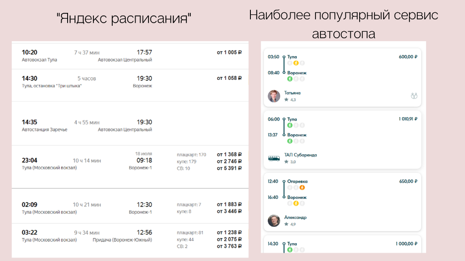Screen dimensions: 465x261
Task: Click the 10:20 departure from Автовокзал Тула
Action: [29, 53]
